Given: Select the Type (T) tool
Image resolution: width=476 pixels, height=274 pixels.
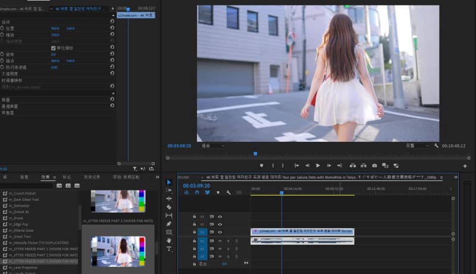Looking at the screenshot, I should [169, 248].
